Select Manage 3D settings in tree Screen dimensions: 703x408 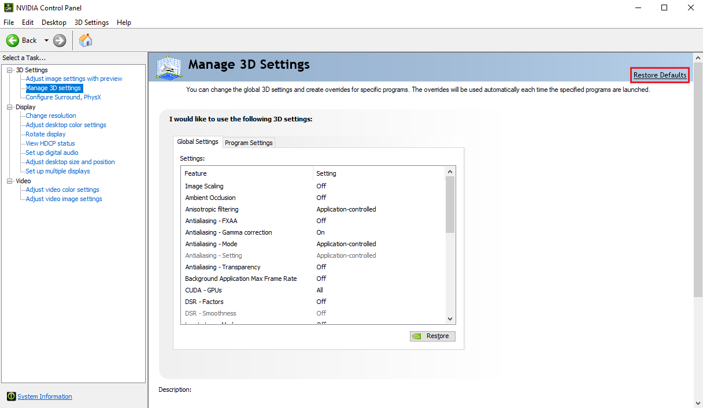54,88
